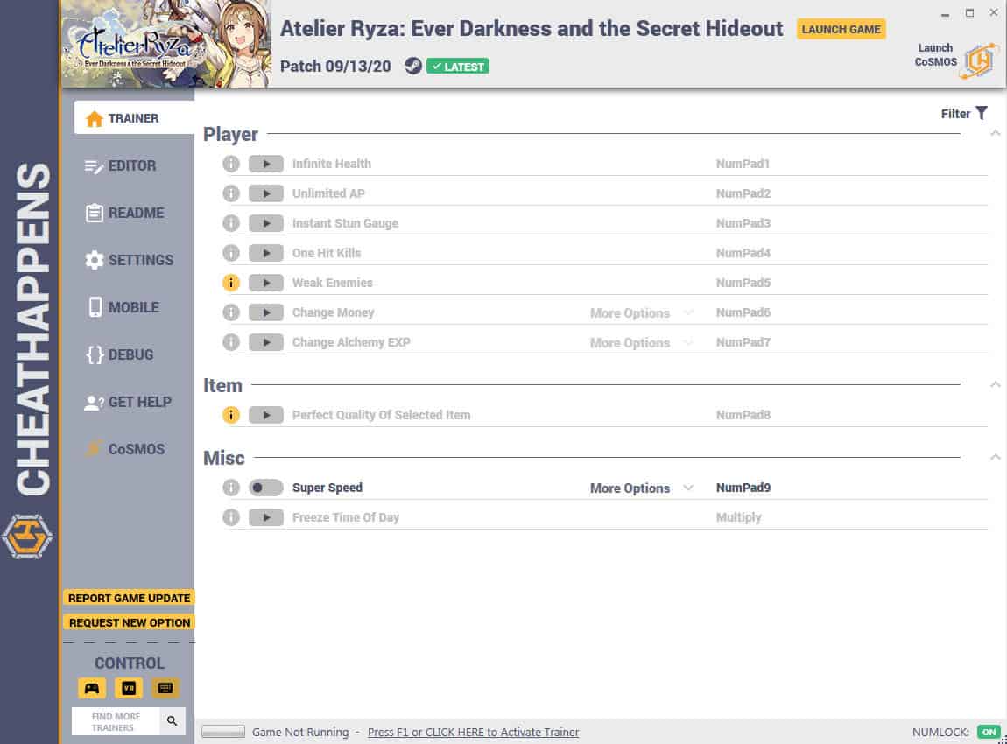
Task: Launch CoSMOS via hexagon logo icon
Action: pos(980,61)
